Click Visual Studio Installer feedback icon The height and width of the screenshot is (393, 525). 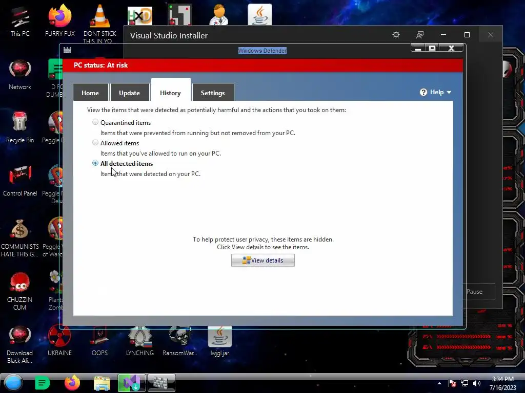click(420, 35)
